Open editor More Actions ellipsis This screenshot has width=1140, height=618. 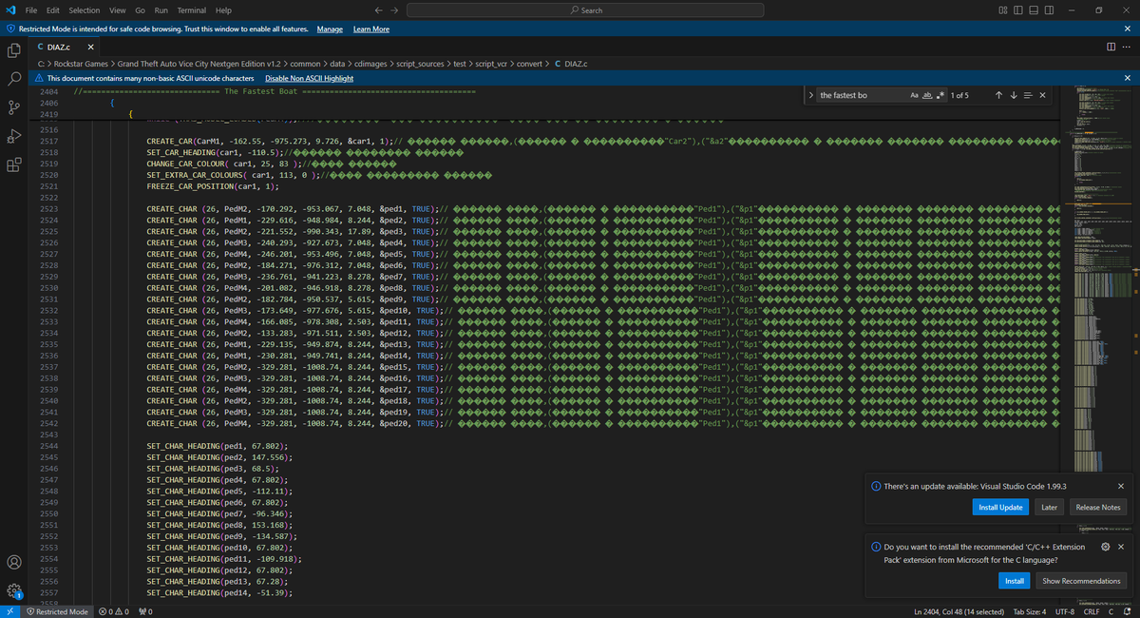point(1128,47)
